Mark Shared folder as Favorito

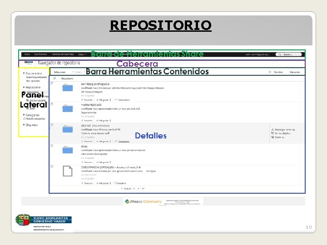[87, 142]
